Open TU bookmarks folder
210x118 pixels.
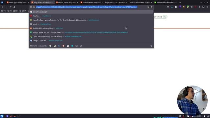[10, 11]
